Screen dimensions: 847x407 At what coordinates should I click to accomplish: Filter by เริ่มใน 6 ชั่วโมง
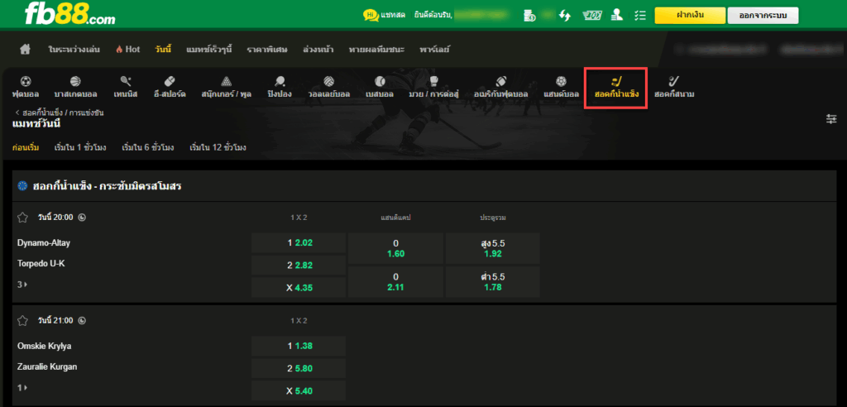[148, 147]
